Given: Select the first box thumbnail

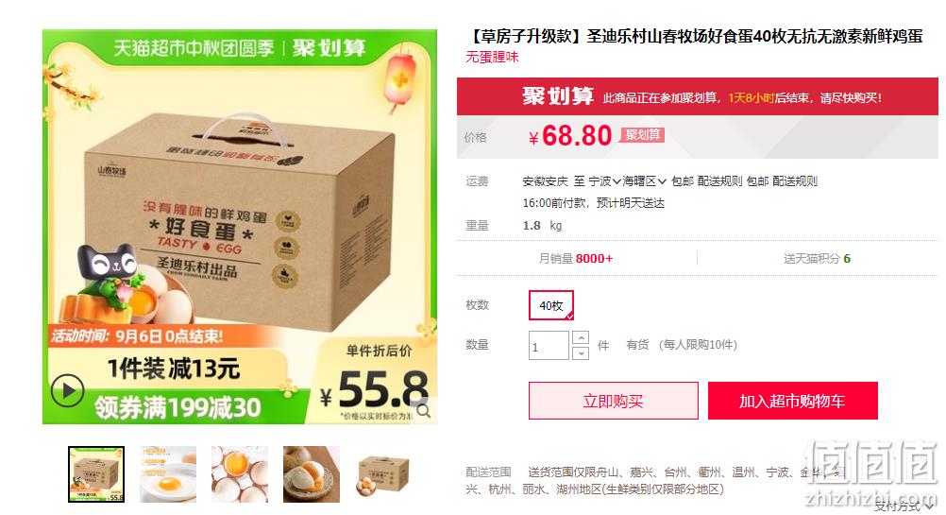Looking at the screenshot, I should 96,474.
